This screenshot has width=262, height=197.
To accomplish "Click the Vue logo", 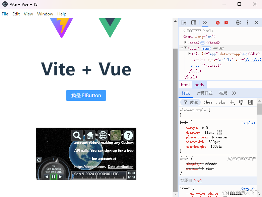I will [110, 28].
